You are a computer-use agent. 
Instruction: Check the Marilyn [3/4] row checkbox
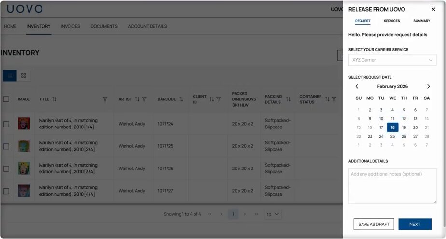6,169
